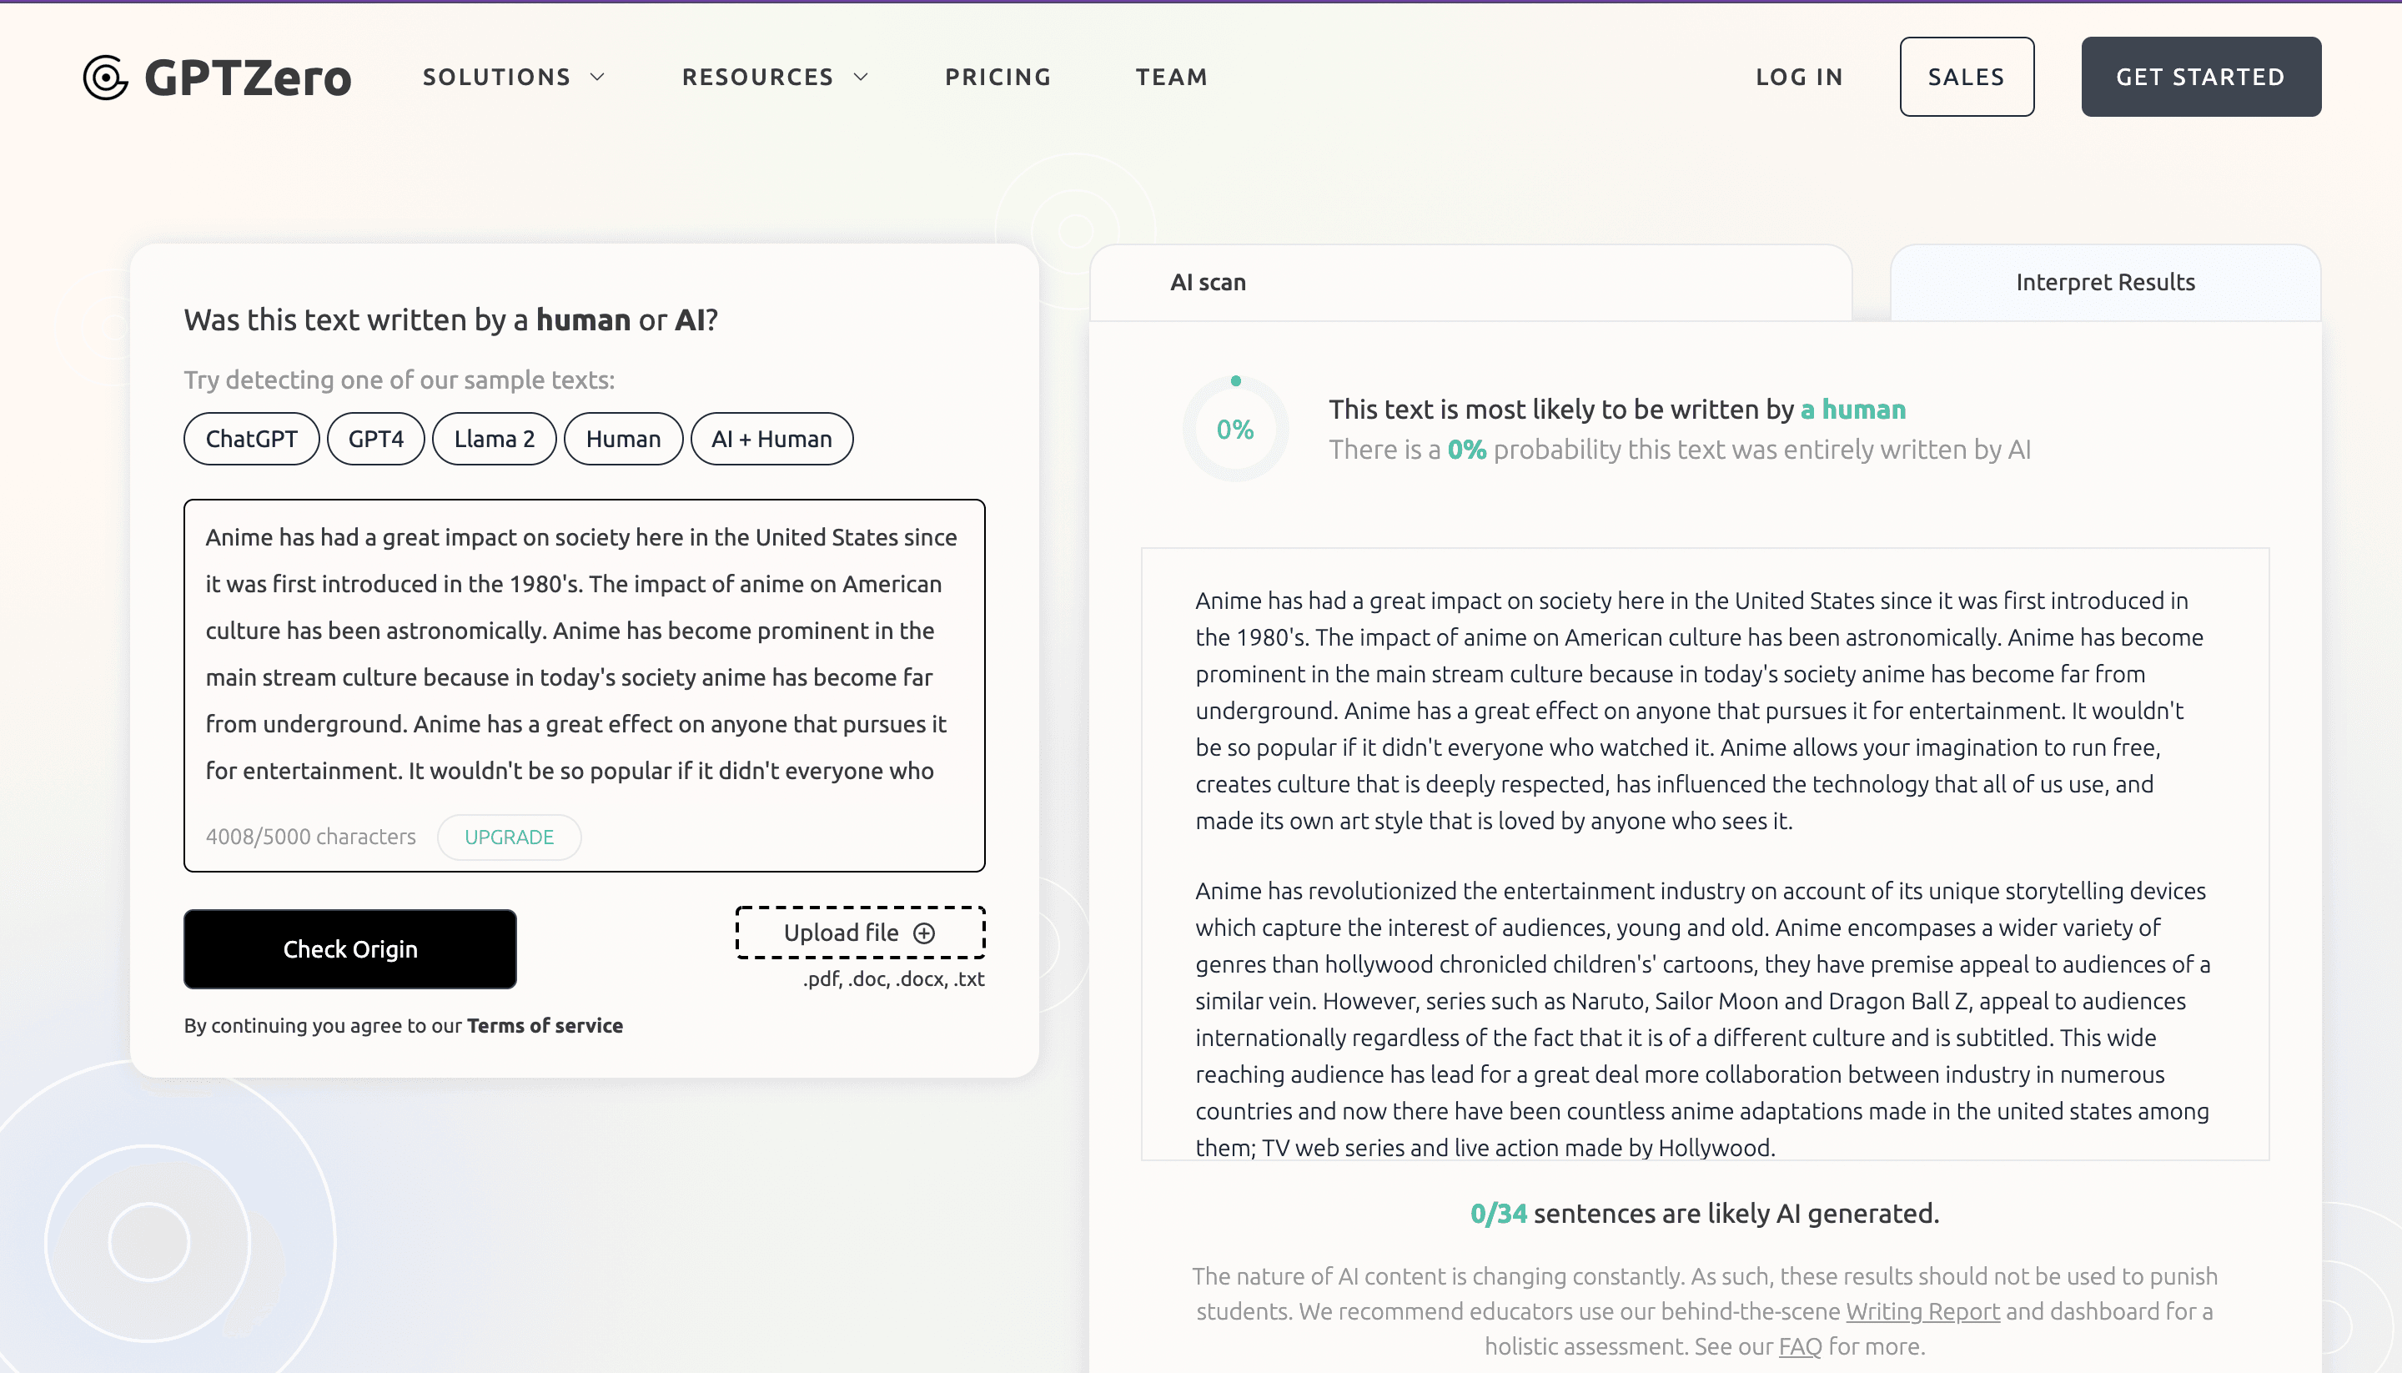Switch to the Interpret Results tab

[x=2104, y=282]
